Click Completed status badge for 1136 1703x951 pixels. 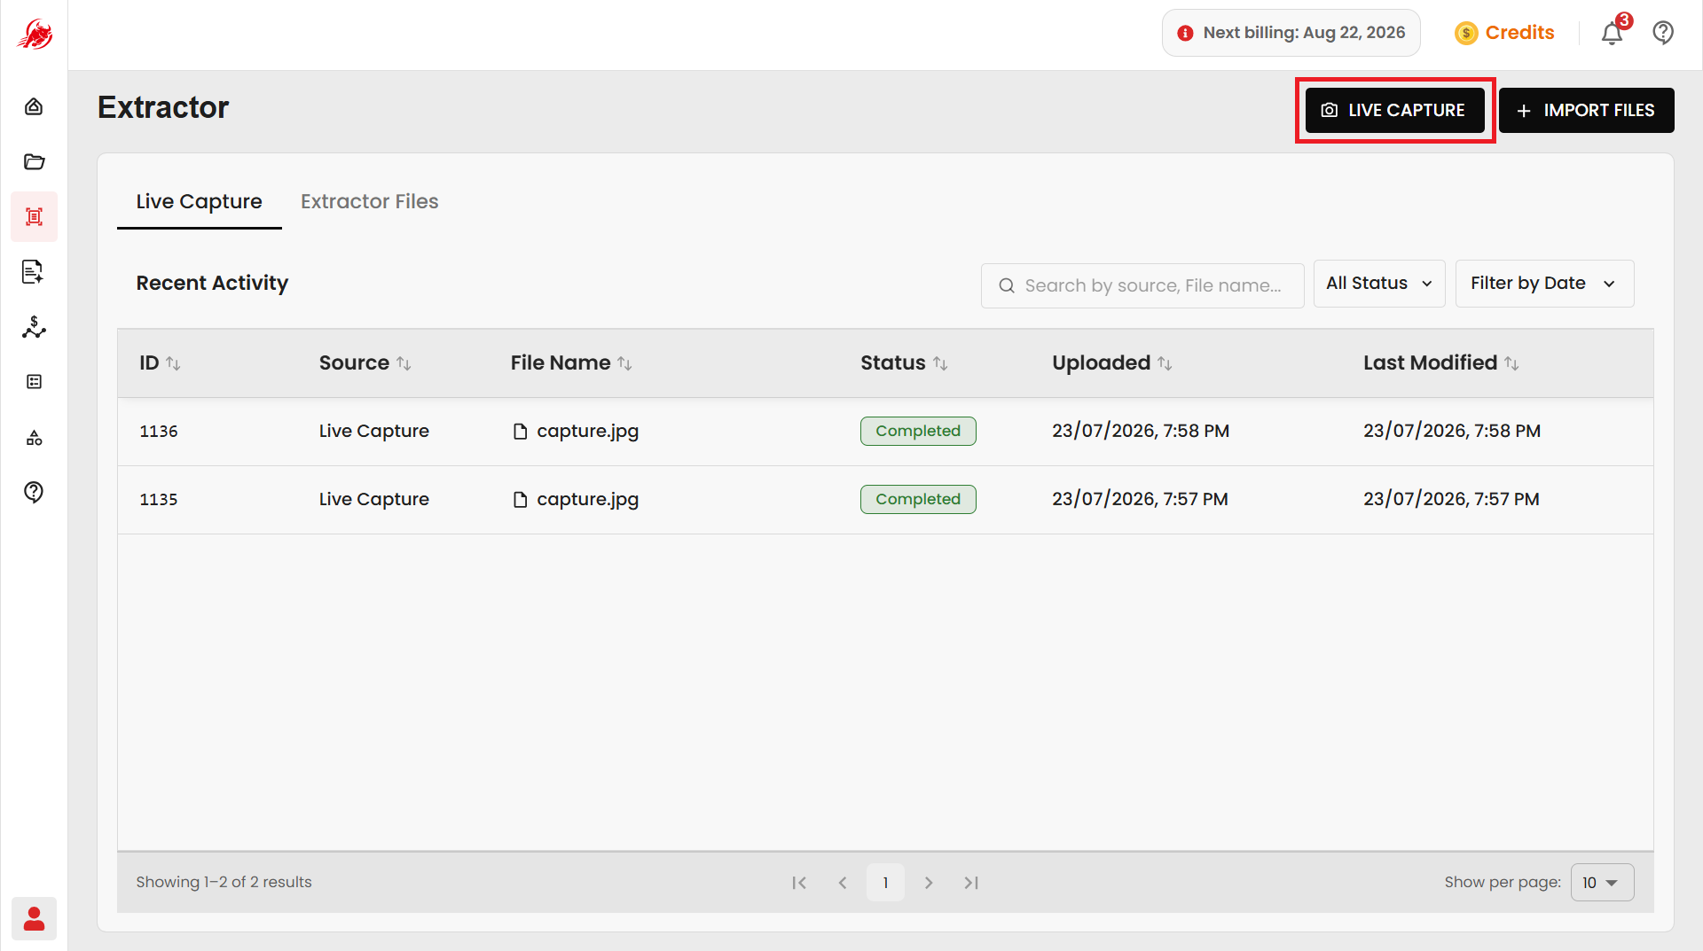click(x=918, y=431)
